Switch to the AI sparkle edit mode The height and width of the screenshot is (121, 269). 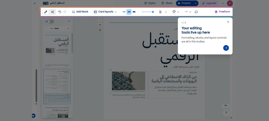point(53,12)
